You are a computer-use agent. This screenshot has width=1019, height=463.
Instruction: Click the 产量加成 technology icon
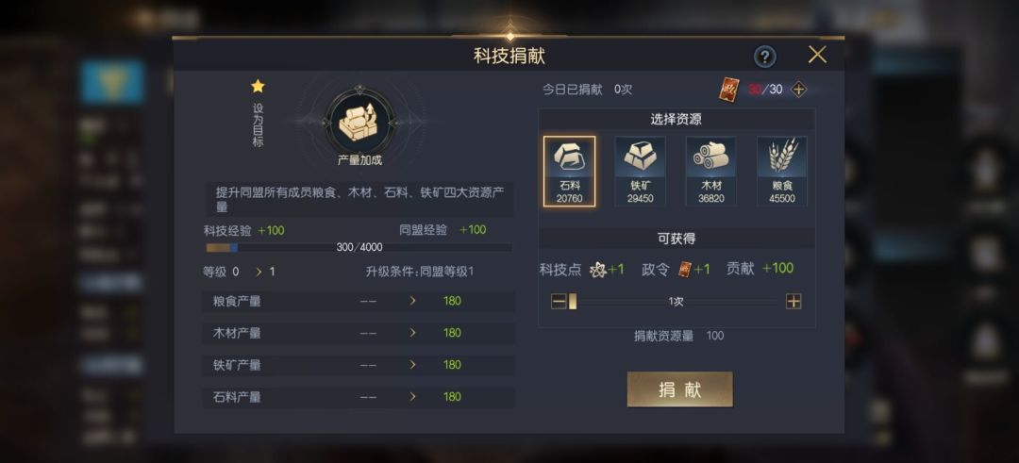coord(359,122)
